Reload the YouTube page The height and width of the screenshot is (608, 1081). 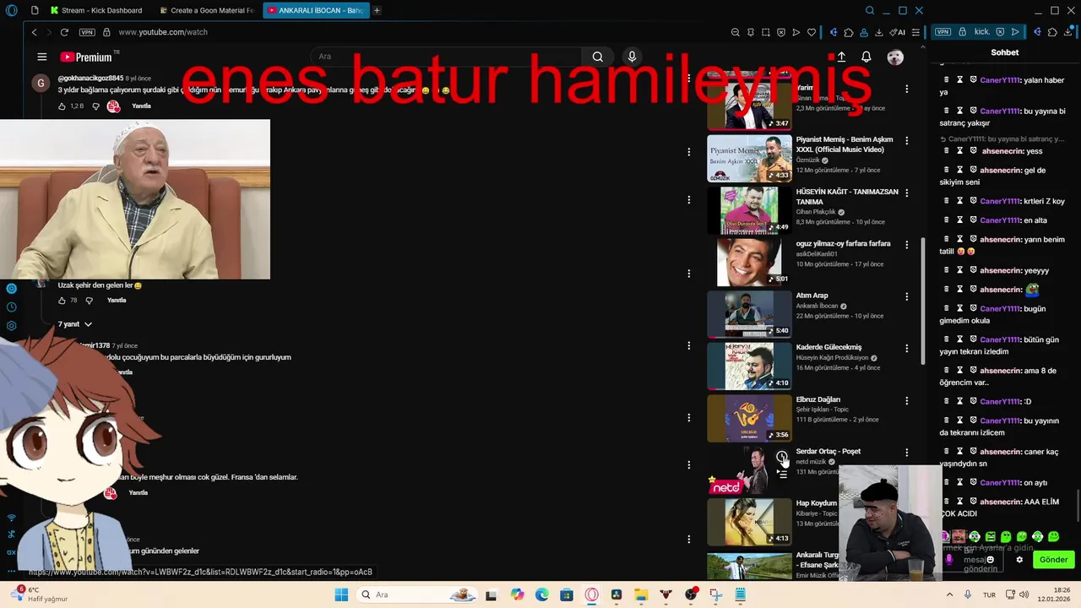[63, 32]
